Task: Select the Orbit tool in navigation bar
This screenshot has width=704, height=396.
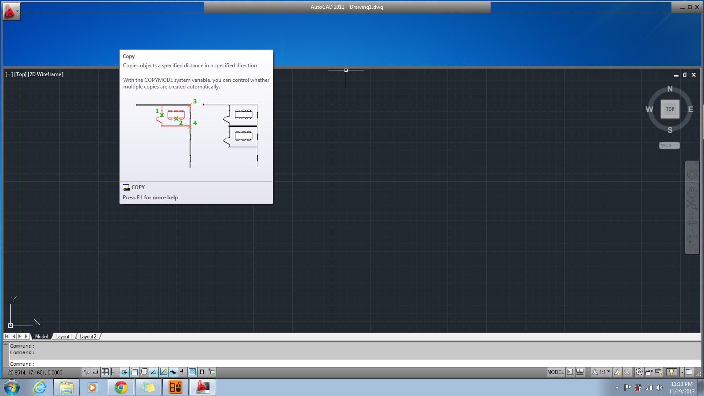Action: click(692, 222)
